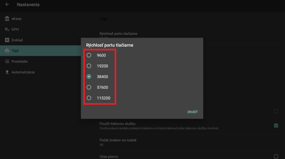Select the 9600 port speed option

pyautogui.click(x=89, y=55)
